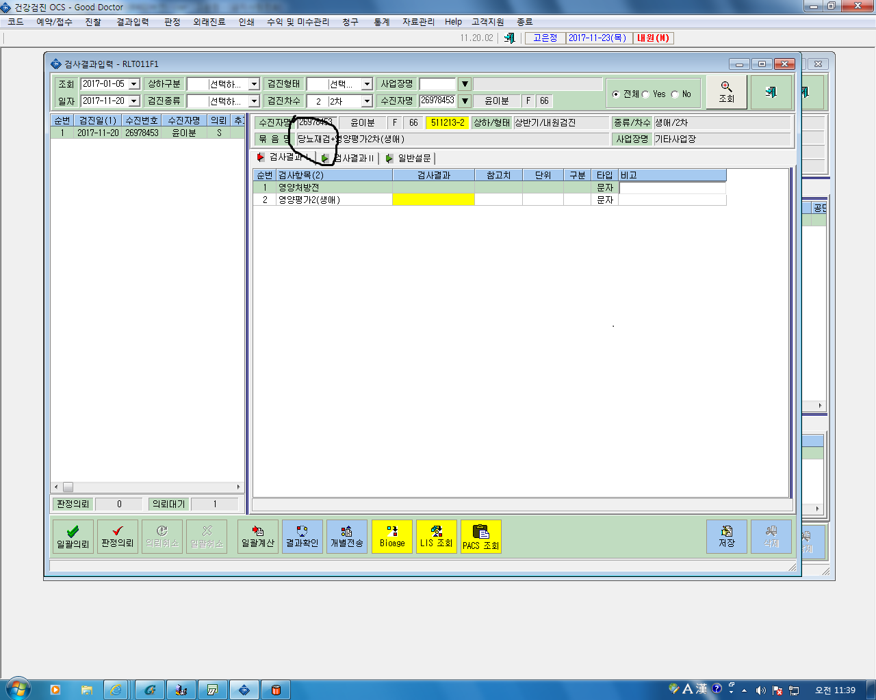
Task: Click the 일괄의뢰 green checkmark button
Action: point(73,537)
